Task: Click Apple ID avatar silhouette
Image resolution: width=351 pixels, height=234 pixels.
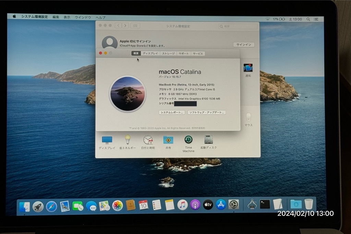Action: coord(109,42)
